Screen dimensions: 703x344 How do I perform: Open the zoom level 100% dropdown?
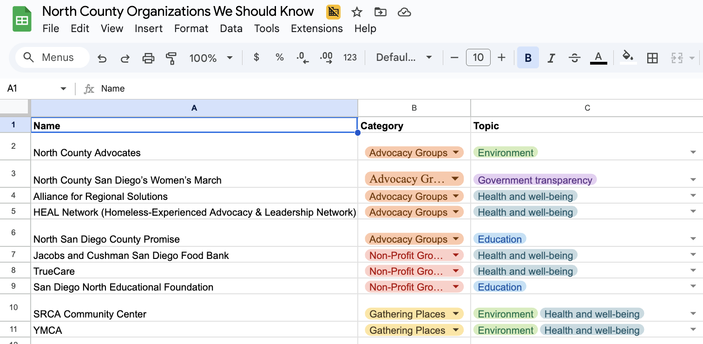pos(210,58)
